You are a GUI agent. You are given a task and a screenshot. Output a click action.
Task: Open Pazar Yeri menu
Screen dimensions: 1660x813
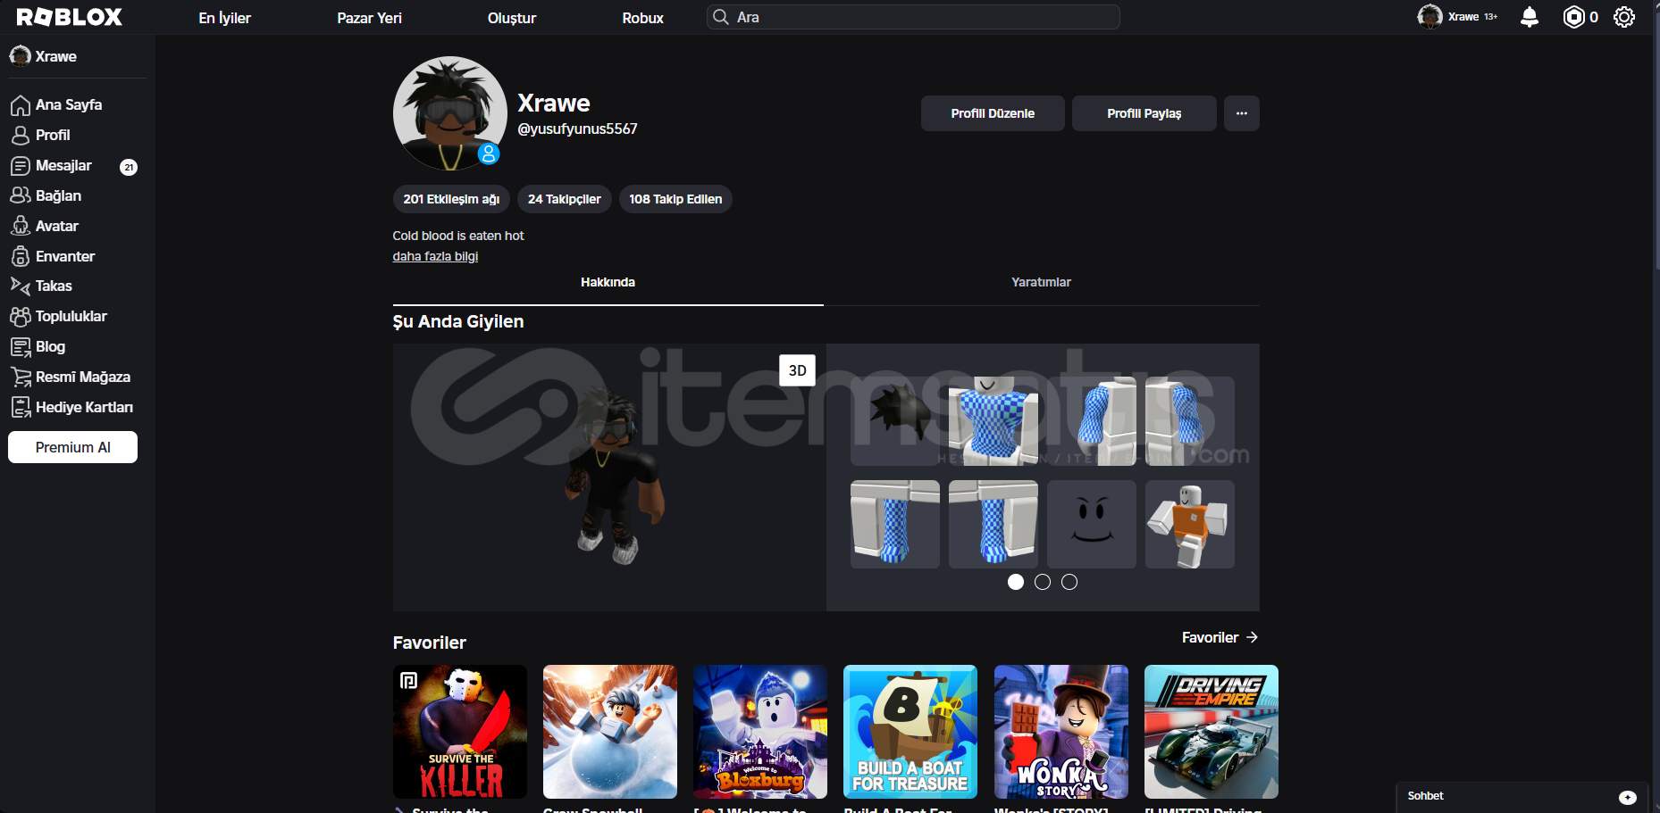[x=369, y=18]
